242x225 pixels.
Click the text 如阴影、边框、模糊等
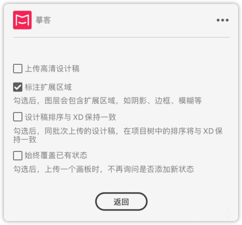coord(163,101)
